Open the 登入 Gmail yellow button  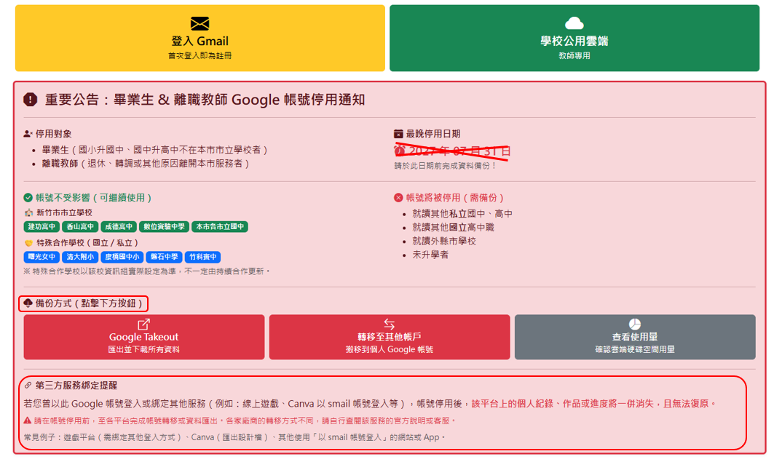click(200, 38)
